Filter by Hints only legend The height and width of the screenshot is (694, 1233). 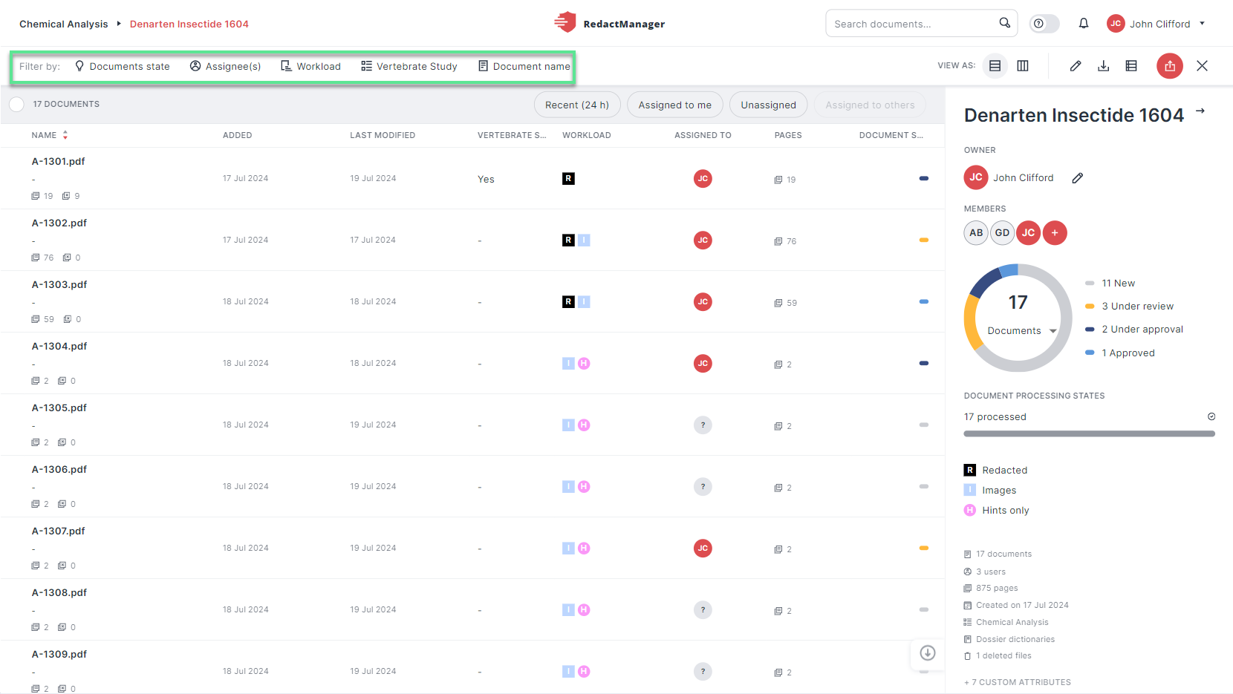click(997, 510)
